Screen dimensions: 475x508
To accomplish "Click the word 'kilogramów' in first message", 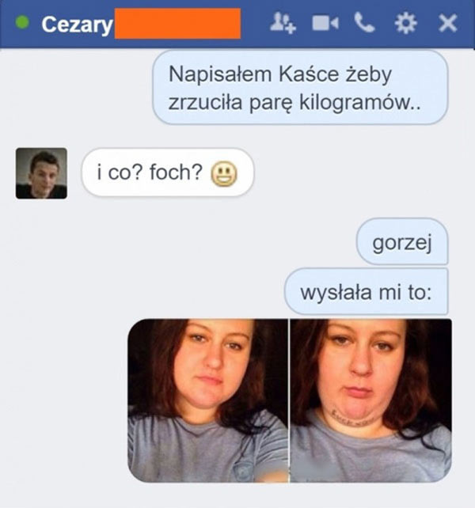I will click(x=355, y=103).
